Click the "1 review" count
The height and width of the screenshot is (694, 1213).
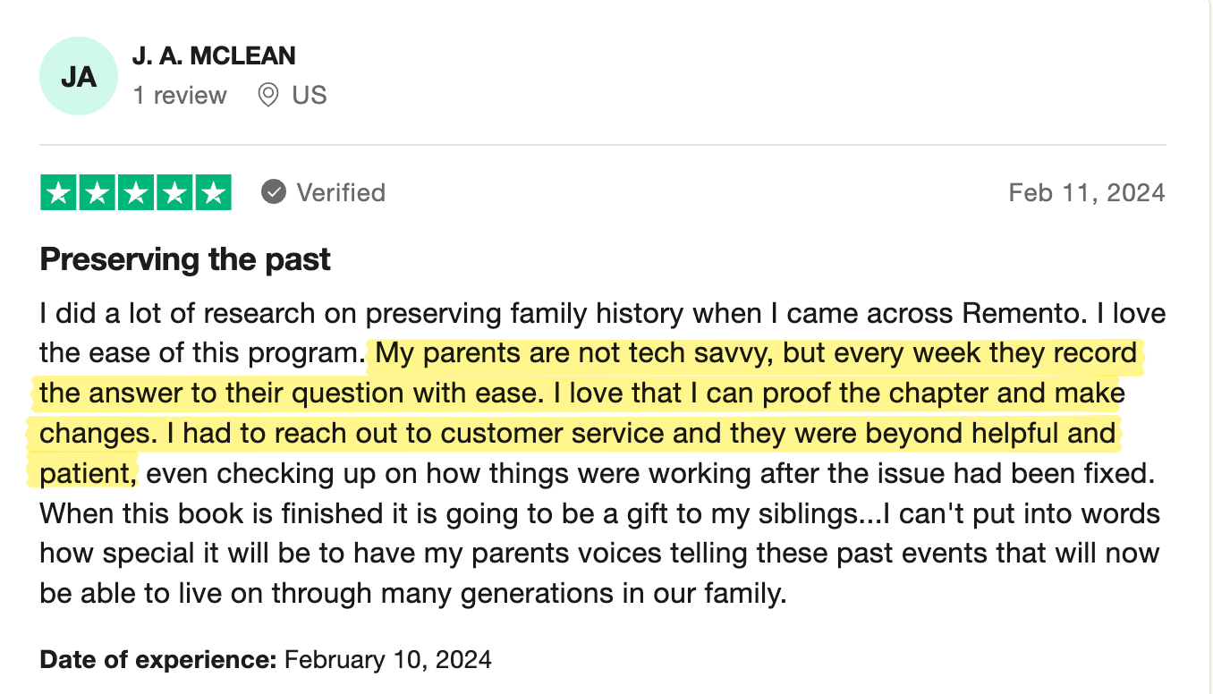[x=180, y=96]
